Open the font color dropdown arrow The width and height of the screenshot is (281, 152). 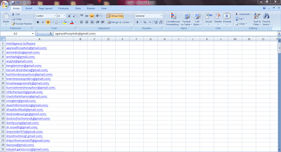pos(75,22)
